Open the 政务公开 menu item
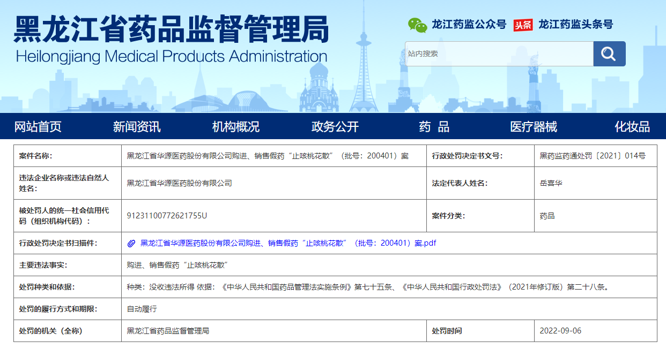The height and width of the screenshot is (349, 666). (x=335, y=127)
